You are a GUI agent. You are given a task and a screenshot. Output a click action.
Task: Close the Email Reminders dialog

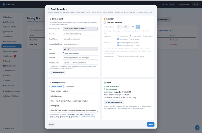(52, 124)
